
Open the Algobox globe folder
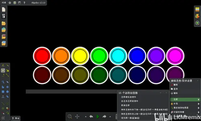[4, 30]
